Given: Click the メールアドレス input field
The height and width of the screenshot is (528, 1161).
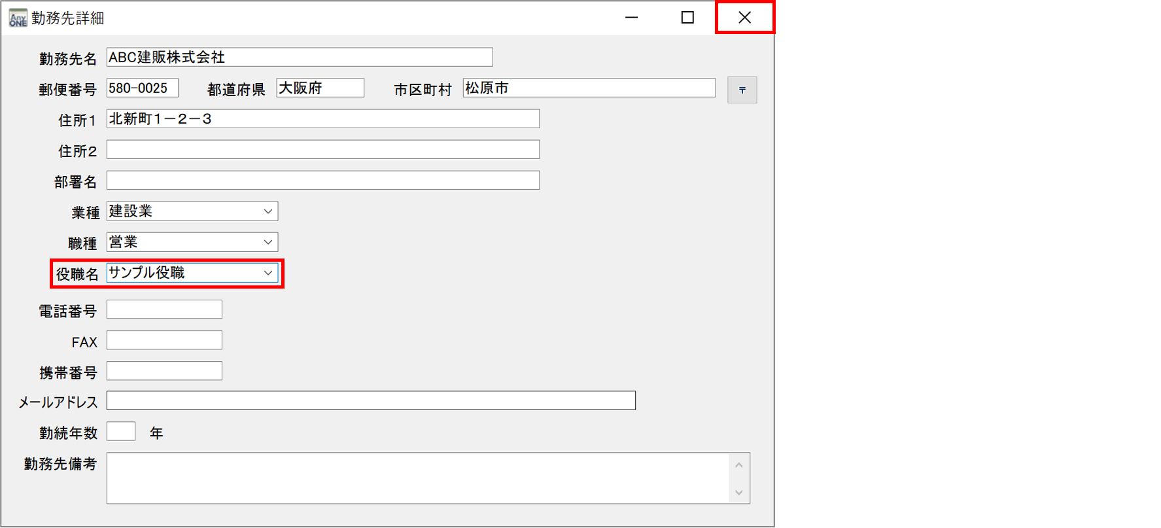Looking at the screenshot, I should (x=371, y=400).
